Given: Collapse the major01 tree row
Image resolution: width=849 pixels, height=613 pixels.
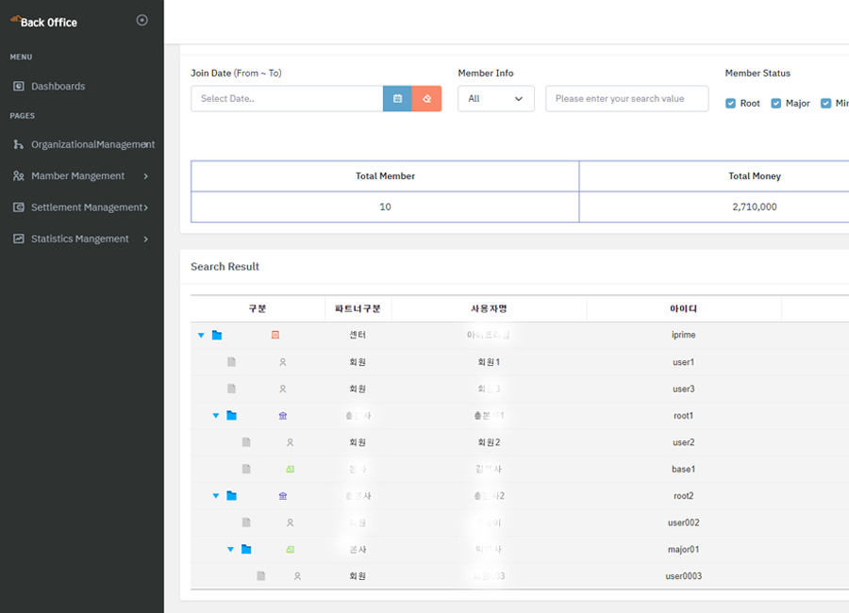Looking at the screenshot, I should 231,549.
